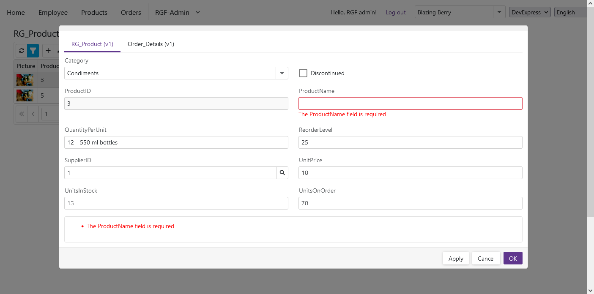Open the Employee menu item
The image size is (594, 294).
pyautogui.click(x=53, y=12)
